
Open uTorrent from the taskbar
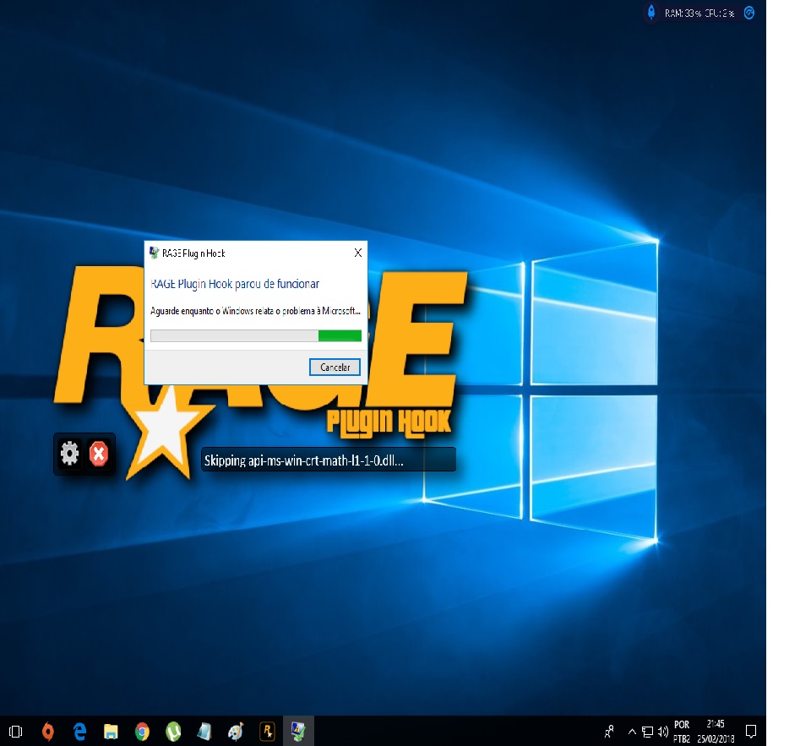(x=173, y=731)
